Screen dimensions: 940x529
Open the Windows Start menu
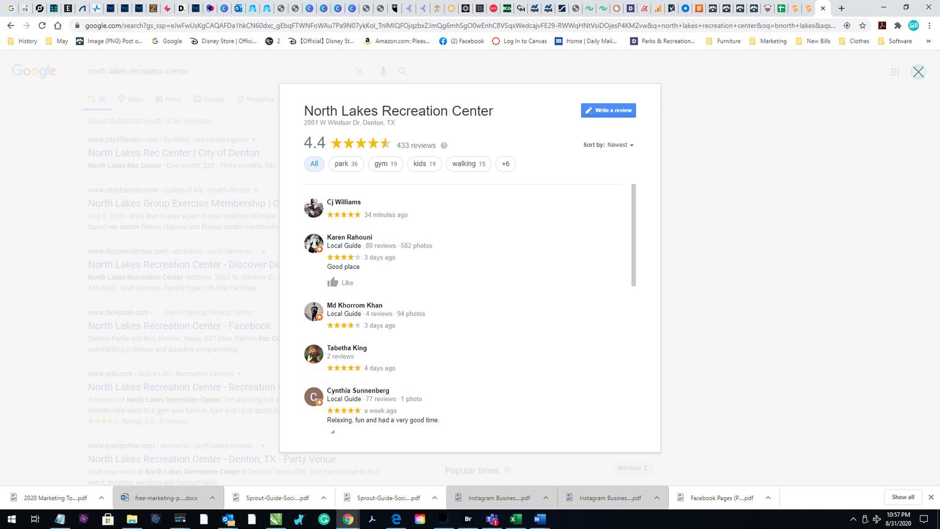coord(11,519)
